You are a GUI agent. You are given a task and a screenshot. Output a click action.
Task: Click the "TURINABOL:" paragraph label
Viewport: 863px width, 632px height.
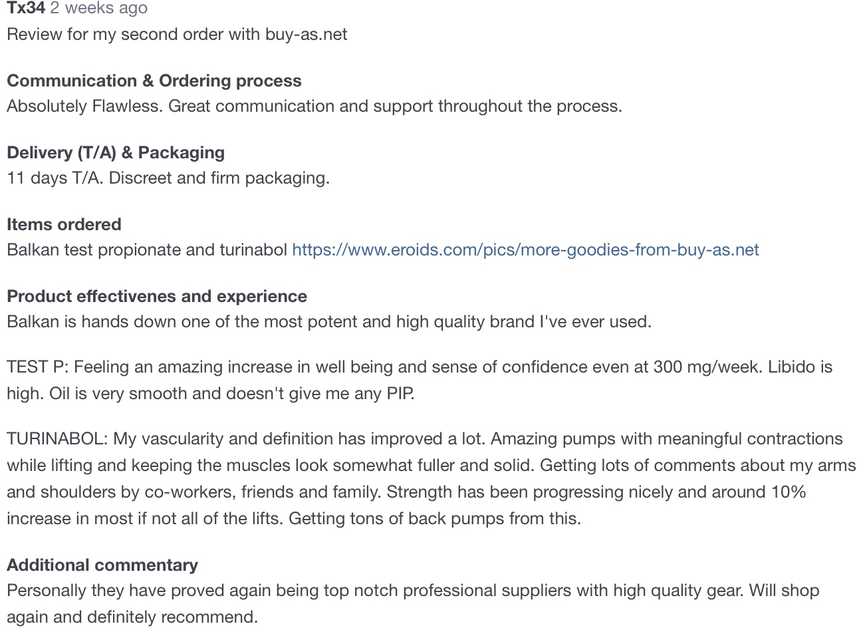point(57,439)
